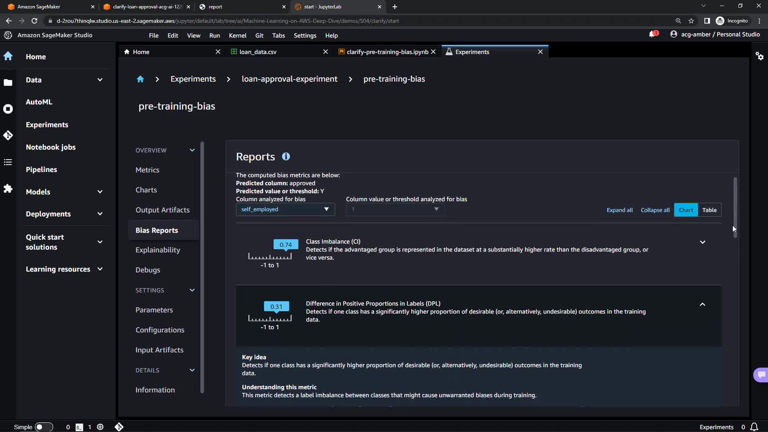Open the extensions puzzle-piece icon

pyautogui.click(x=8, y=188)
